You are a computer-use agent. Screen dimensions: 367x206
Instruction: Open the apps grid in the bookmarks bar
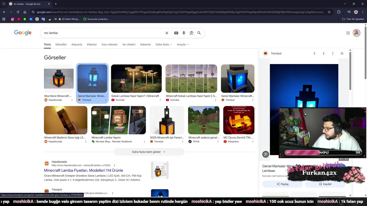[x=4, y=19]
